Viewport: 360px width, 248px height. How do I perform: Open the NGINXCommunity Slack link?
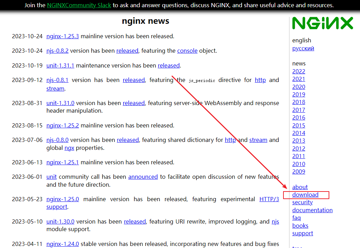pyautogui.click(x=79, y=5)
